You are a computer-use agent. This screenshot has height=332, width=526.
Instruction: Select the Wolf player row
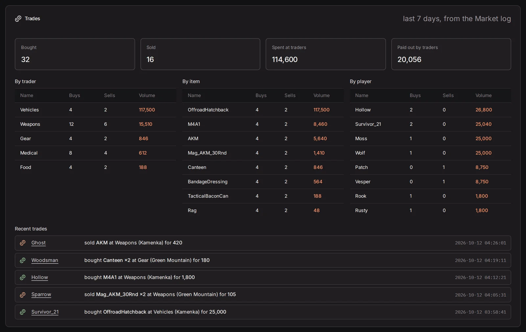tap(430, 153)
